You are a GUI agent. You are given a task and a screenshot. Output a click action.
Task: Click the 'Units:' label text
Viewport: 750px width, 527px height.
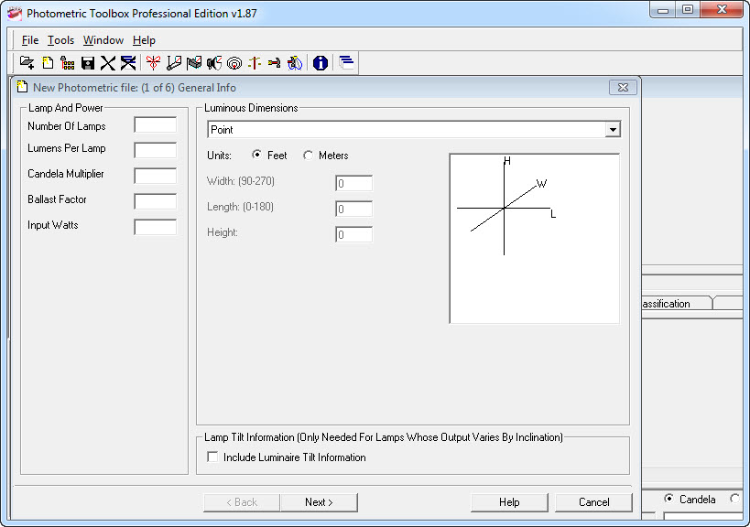click(x=219, y=156)
